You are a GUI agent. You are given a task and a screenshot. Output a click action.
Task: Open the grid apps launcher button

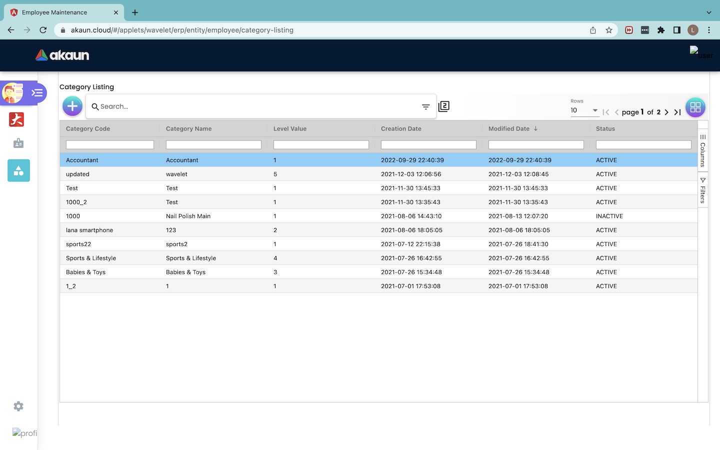click(695, 107)
